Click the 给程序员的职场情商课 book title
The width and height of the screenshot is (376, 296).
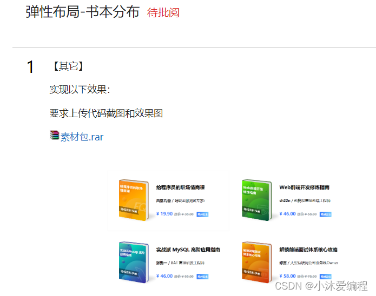coord(180,187)
